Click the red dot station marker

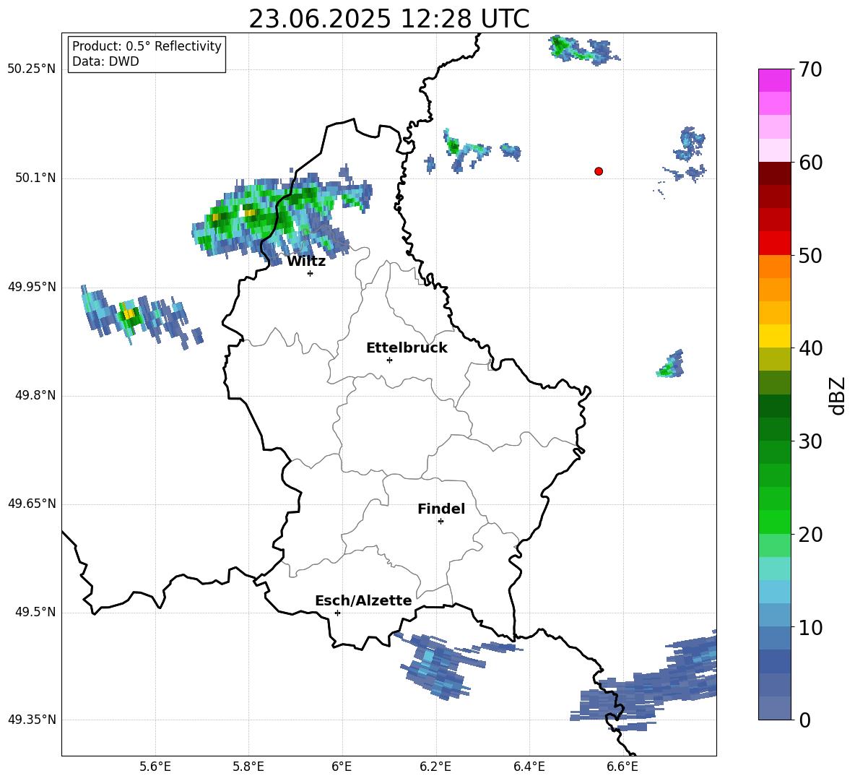pyautogui.click(x=599, y=171)
